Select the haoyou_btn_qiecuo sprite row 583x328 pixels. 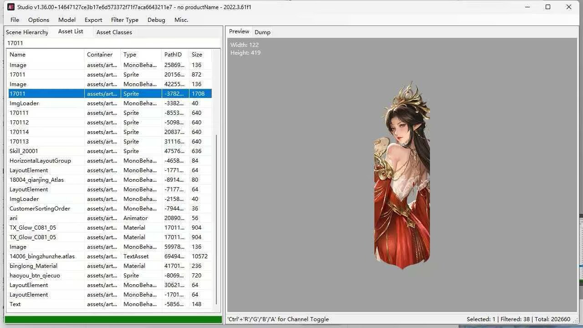tap(110, 275)
